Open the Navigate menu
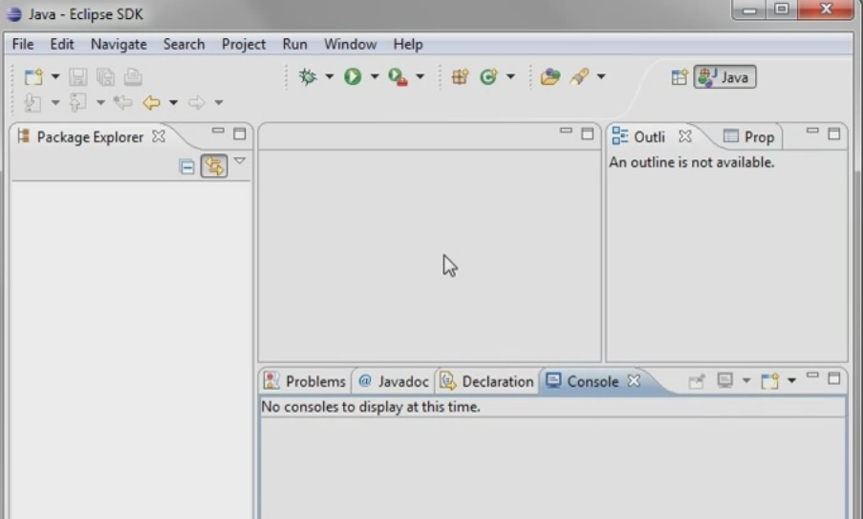This screenshot has width=863, height=519. coord(119,44)
